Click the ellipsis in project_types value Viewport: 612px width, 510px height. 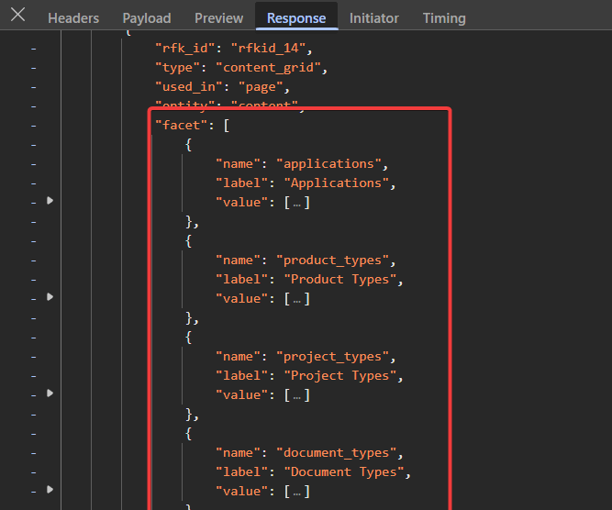point(296,395)
